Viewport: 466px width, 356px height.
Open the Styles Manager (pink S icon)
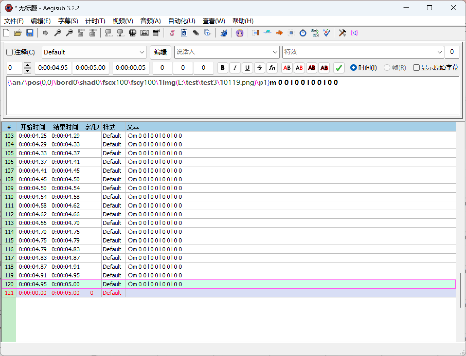click(172, 33)
